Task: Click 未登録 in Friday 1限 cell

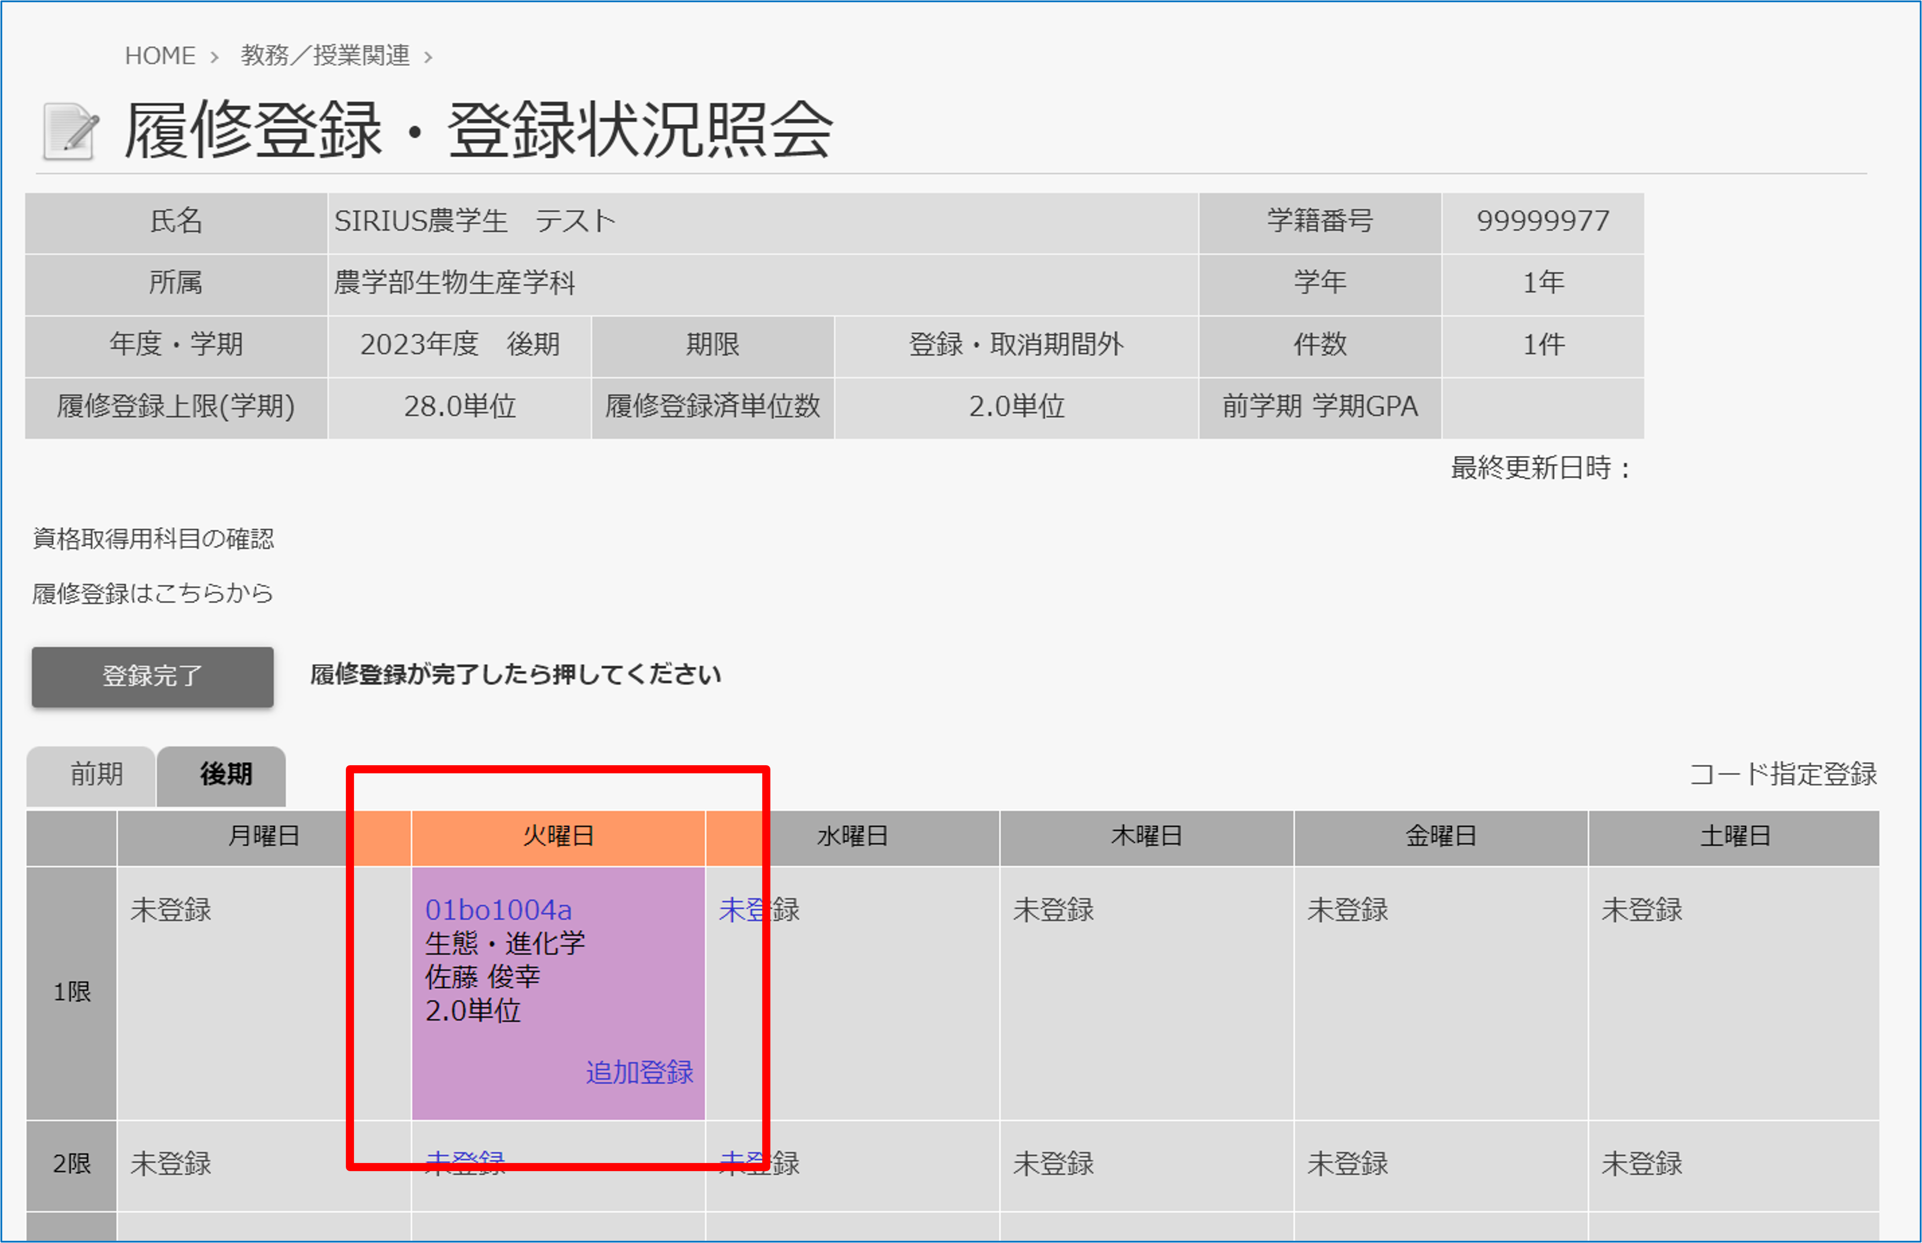Action: click(1347, 909)
